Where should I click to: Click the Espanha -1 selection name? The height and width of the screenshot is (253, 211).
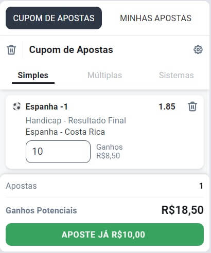tap(46, 106)
